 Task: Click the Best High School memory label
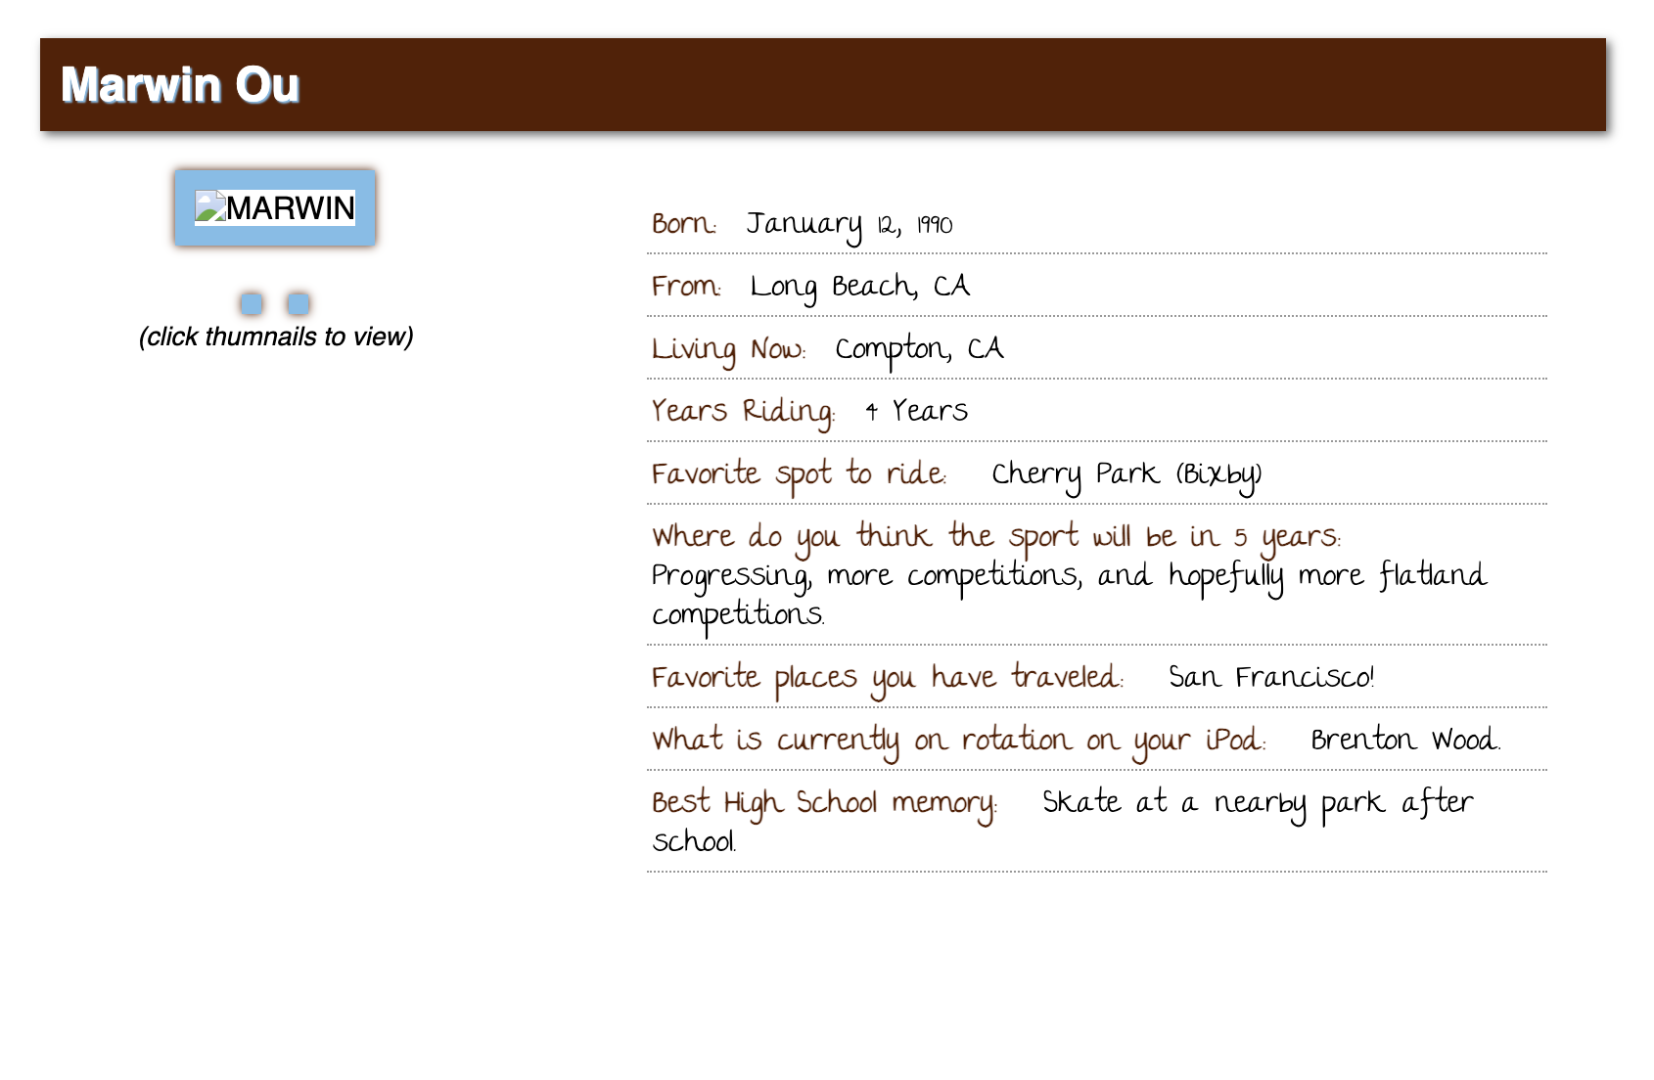pos(824,803)
